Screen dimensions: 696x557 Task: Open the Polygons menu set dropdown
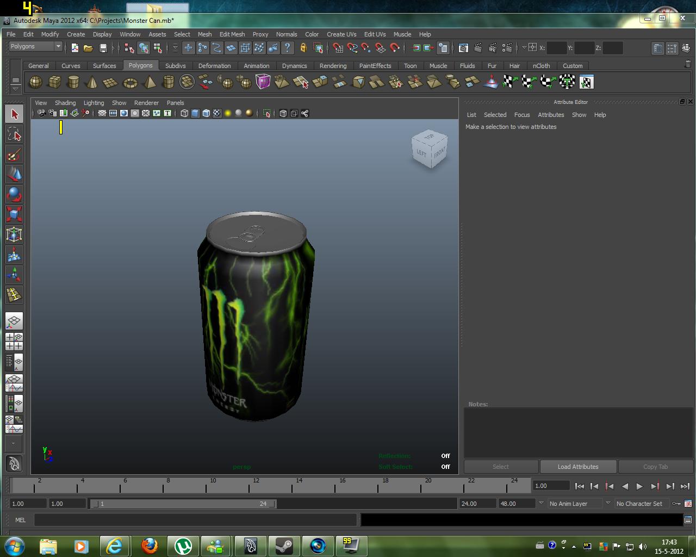click(36, 47)
